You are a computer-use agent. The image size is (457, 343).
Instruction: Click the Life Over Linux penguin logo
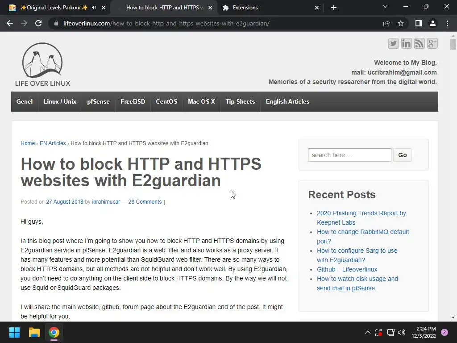(42, 64)
